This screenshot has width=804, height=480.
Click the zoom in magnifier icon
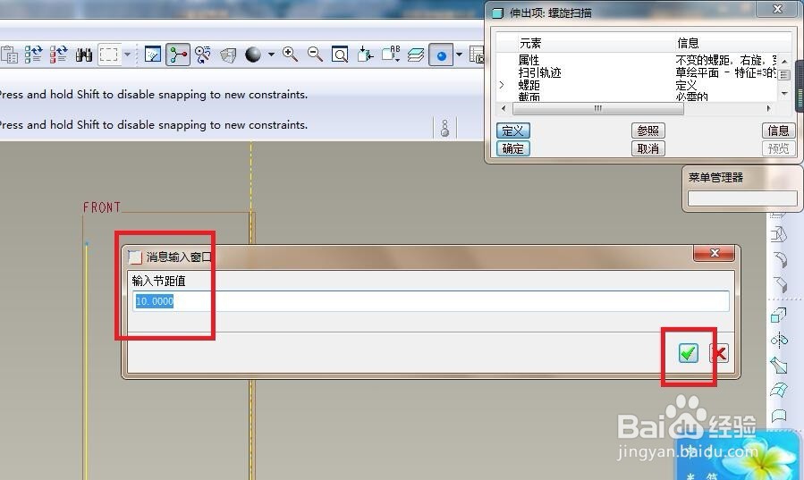(291, 55)
